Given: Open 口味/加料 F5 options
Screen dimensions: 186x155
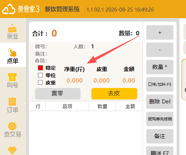Looking at the screenshot, I should tap(160, 84).
